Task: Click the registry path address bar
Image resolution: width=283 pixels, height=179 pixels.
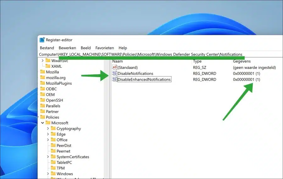Action: (160, 54)
